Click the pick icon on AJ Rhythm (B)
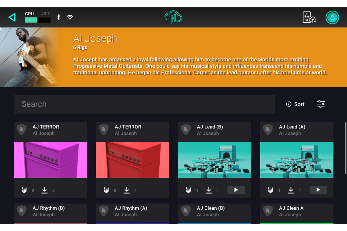This screenshot has width=347, height=231. click(x=22, y=211)
